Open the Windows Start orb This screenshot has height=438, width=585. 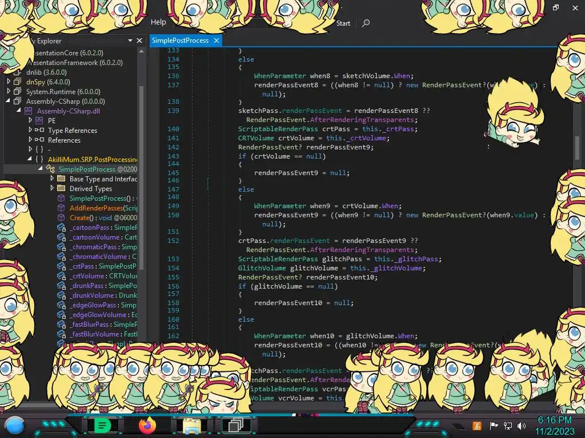pyautogui.click(x=15, y=426)
